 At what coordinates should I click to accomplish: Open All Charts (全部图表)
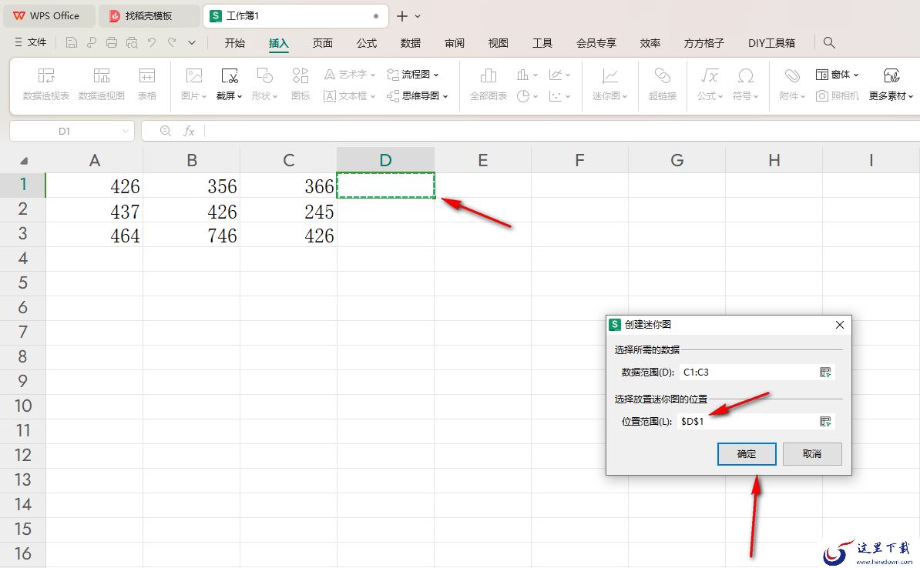[x=489, y=84]
